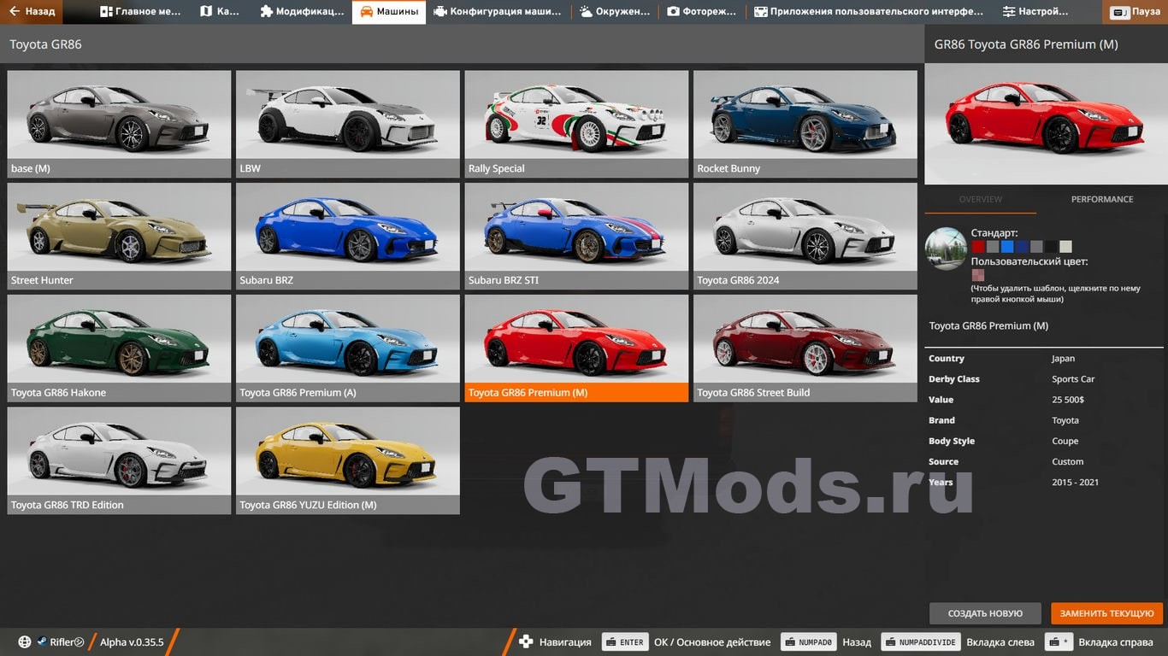The image size is (1168, 656).
Task: Click the 2015 - 2021 years value
Action: pyautogui.click(x=1075, y=482)
